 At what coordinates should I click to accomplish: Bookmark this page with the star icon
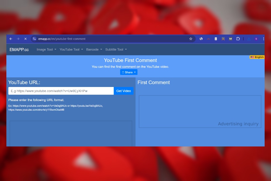click(191, 39)
